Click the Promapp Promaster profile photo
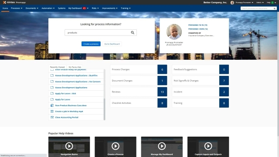The width and height of the screenshot is (279, 157). pos(174,32)
